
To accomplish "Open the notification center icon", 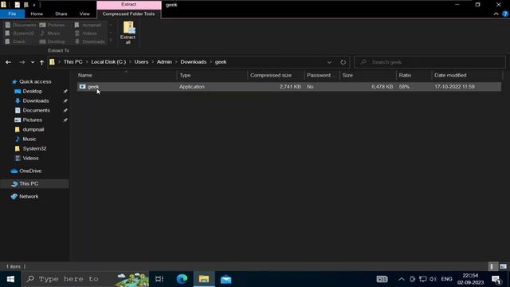I will [496, 280].
